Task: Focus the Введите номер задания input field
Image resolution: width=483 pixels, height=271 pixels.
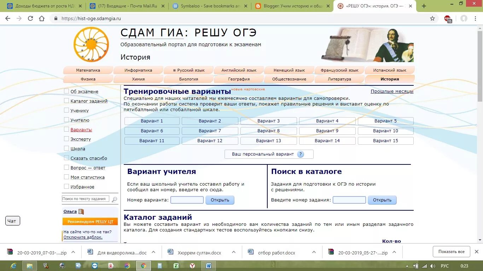Action: tap(349, 200)
